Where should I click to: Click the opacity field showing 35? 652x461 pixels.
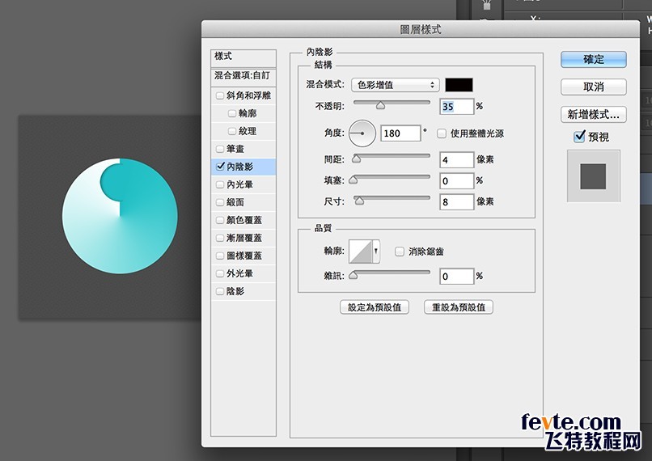(x=456, y=107)
